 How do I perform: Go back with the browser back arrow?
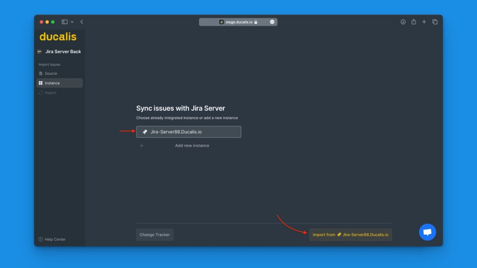click(82, 22)
